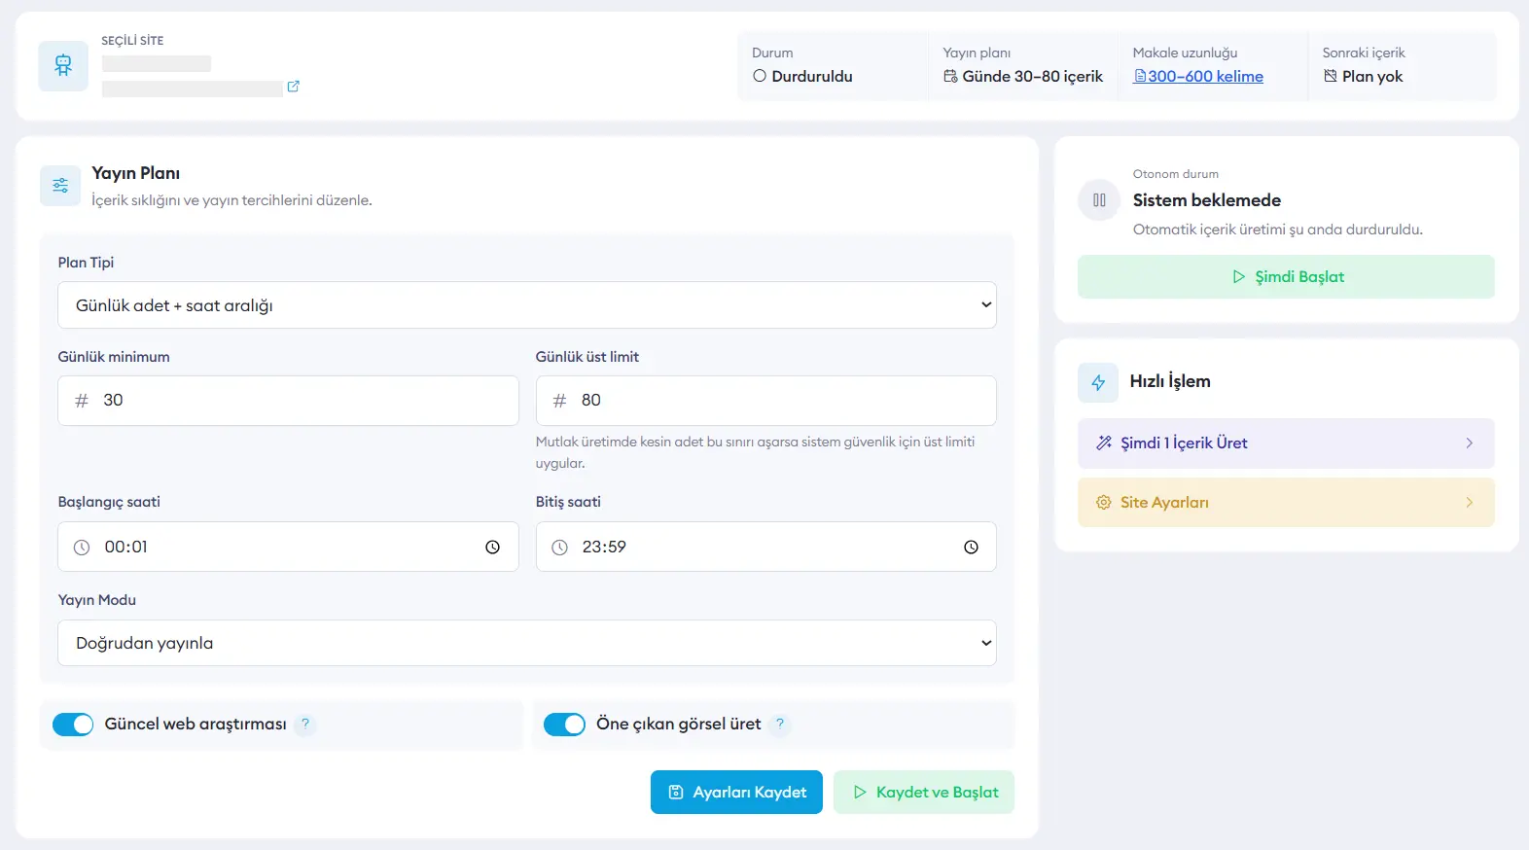Image resolution: width=1529 pixels, height=850 pixels.
Task: Click the clock icon left of 23:59
Action: click(x=559, y=548)
